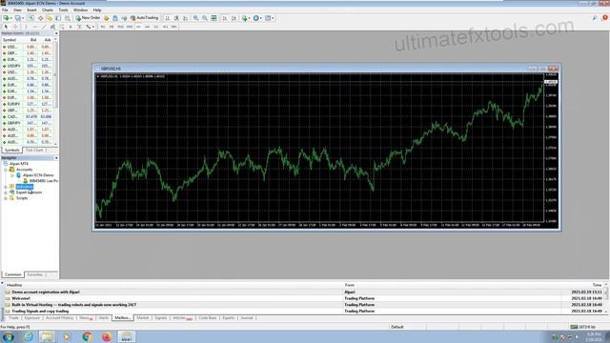Open the Periods dropdown icon
Image resolution: width=610 pixels, height=343 pixels.
tap(257, 18)
